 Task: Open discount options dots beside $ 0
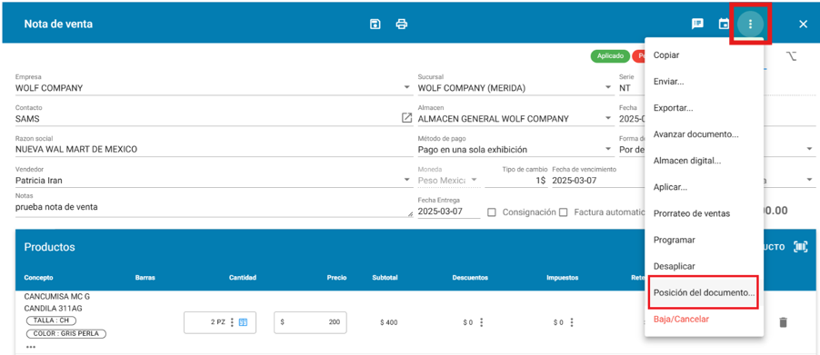[x=481, y=322]
